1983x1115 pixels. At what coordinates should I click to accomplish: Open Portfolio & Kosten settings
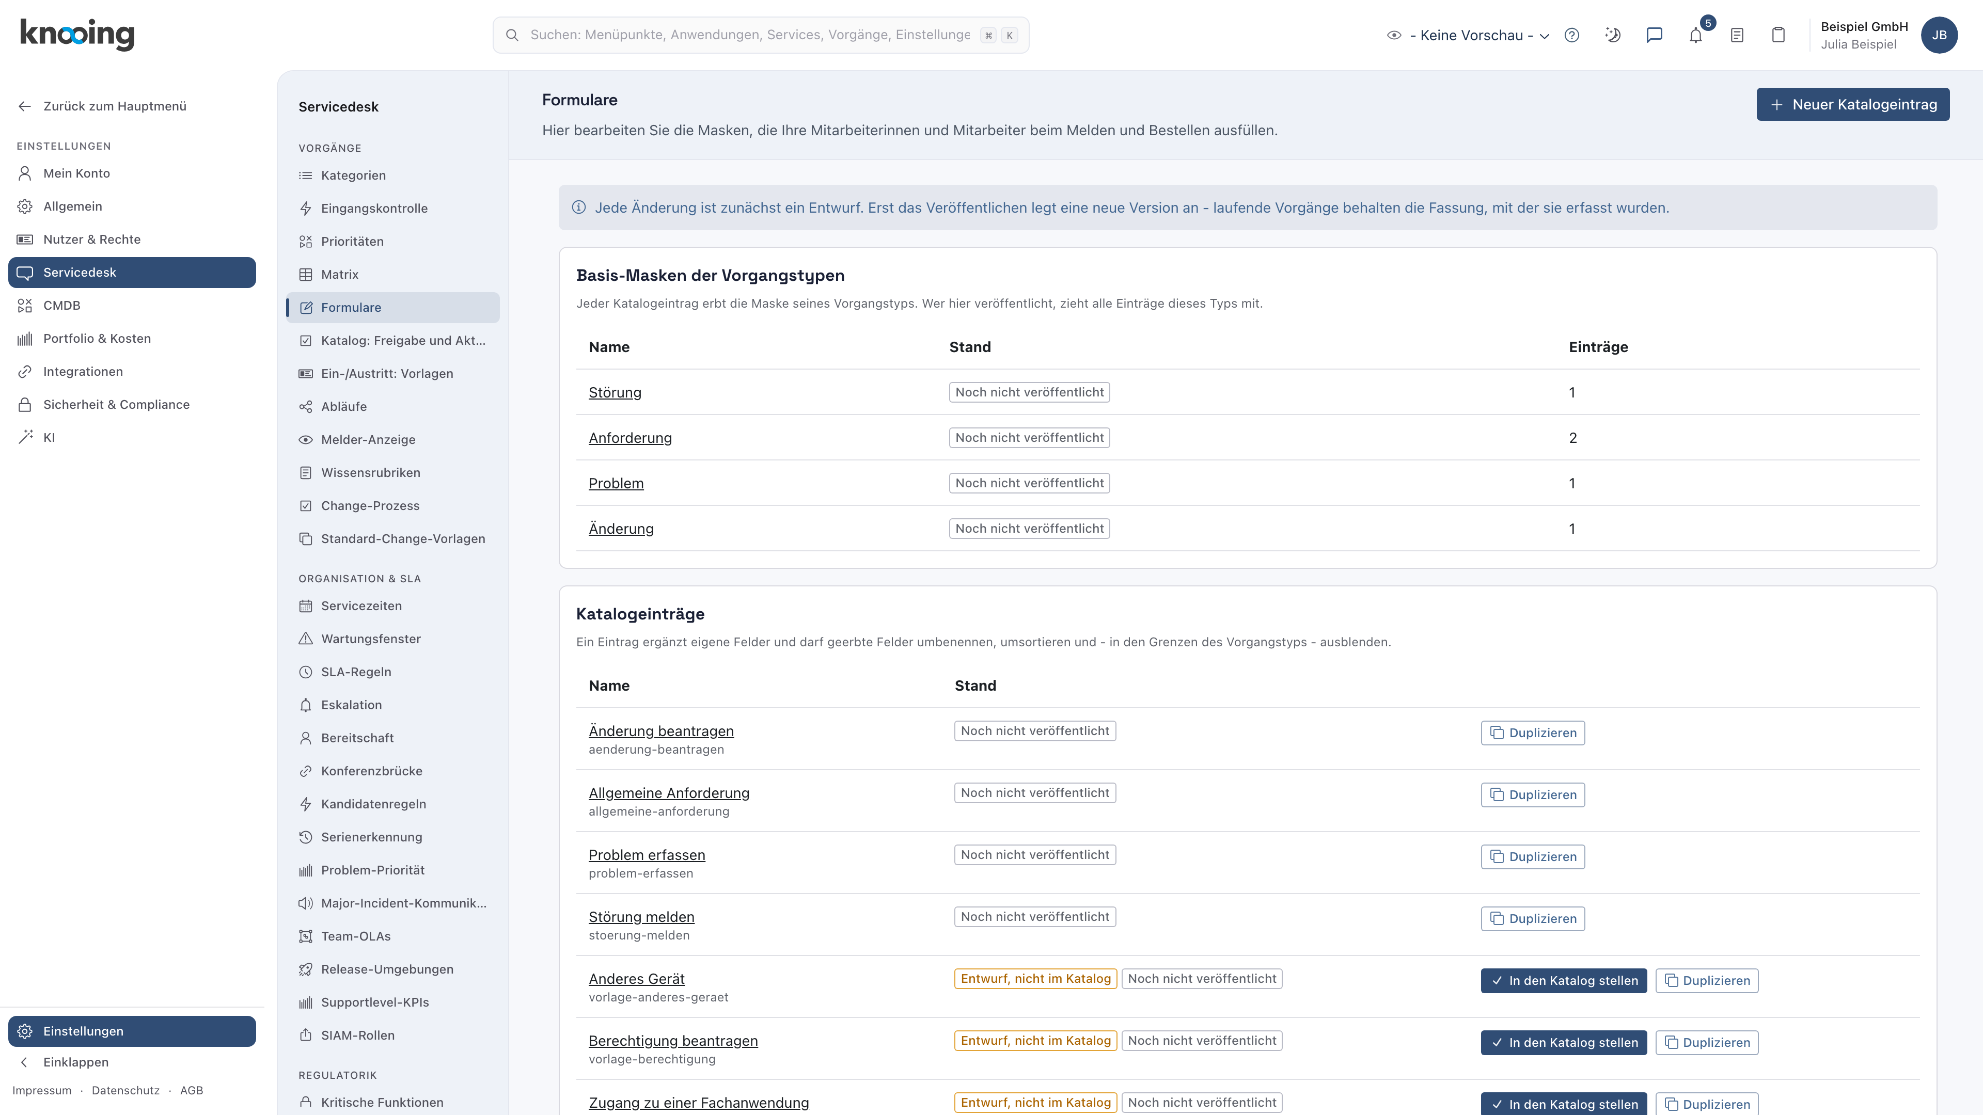point(132,339)
